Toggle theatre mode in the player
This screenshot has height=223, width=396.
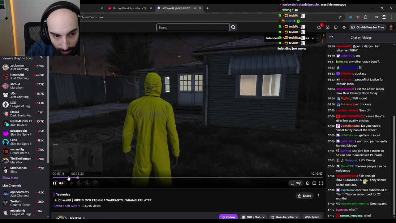[314, 183]
